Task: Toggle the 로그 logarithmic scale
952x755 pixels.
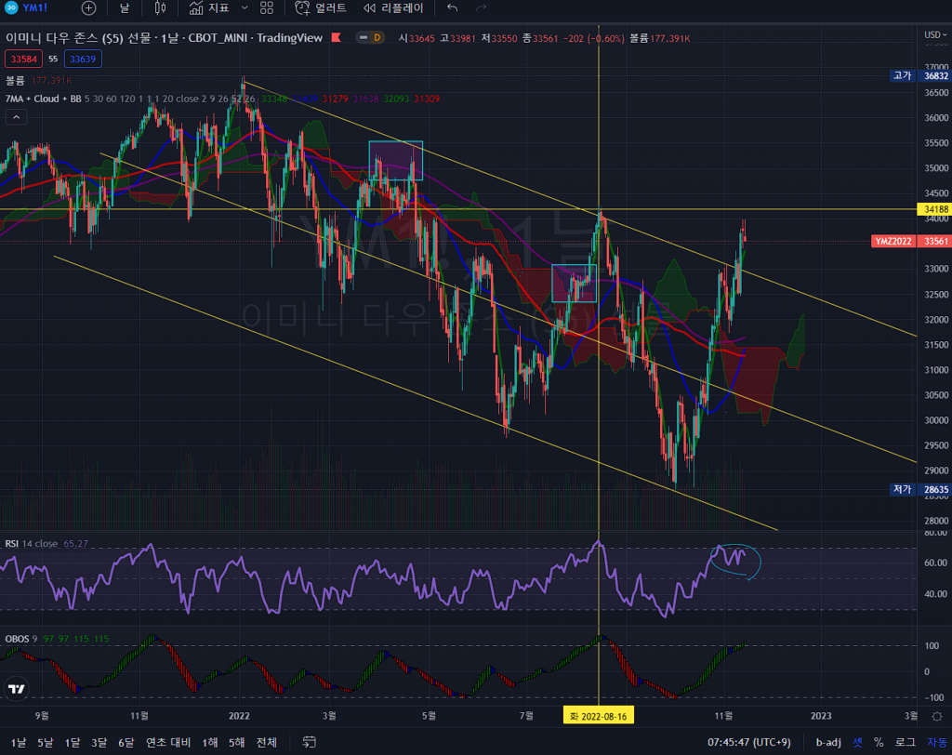Action: coord(905,742)
